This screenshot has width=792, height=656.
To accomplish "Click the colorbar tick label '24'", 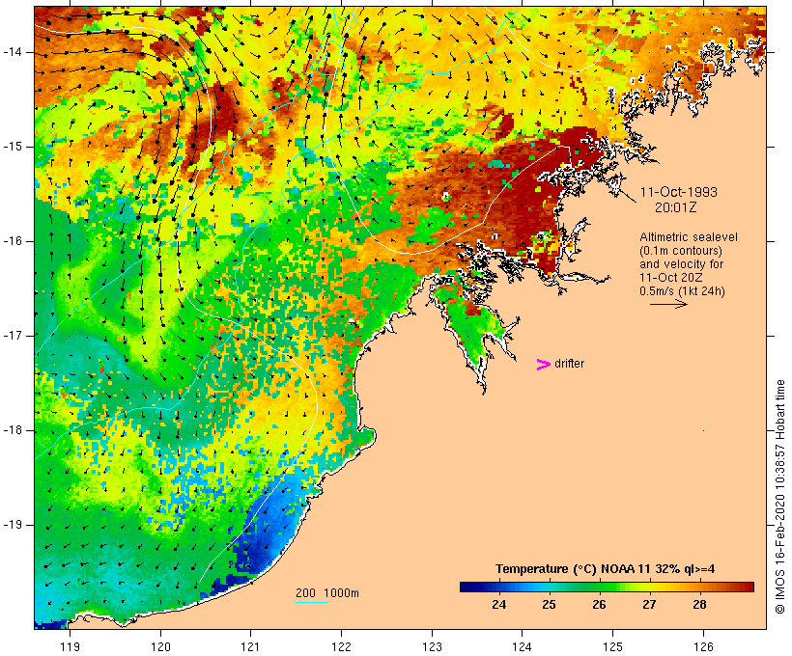I will (499, 604).
